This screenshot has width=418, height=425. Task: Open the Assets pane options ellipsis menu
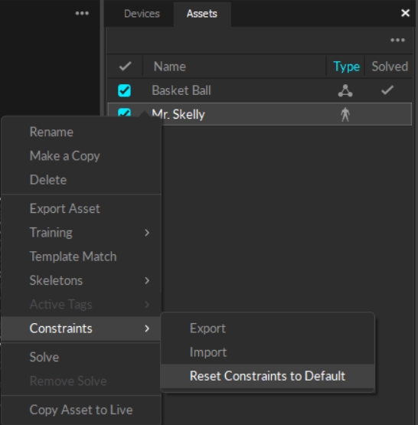397,41
